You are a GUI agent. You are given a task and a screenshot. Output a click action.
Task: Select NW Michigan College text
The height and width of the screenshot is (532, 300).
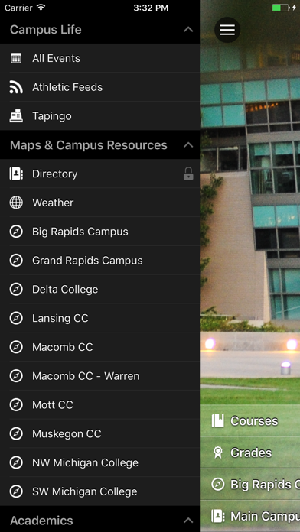pyautogui.click(x=85, y=462)
